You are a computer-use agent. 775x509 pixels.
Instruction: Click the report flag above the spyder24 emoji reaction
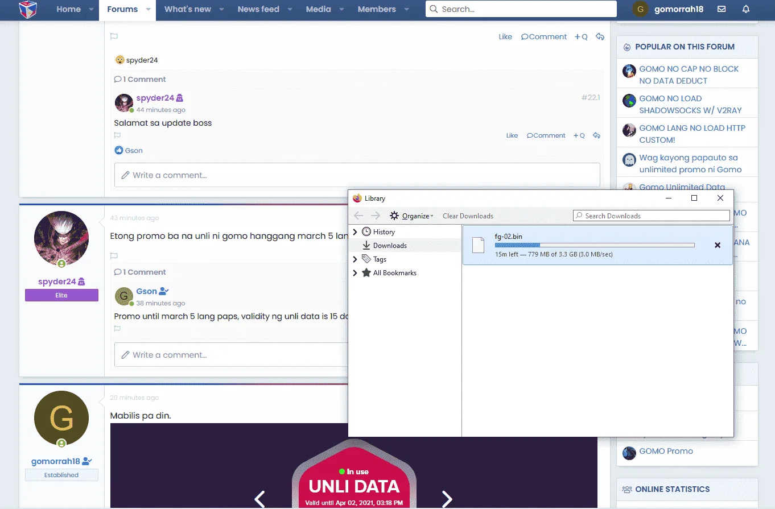coord(114,36)
